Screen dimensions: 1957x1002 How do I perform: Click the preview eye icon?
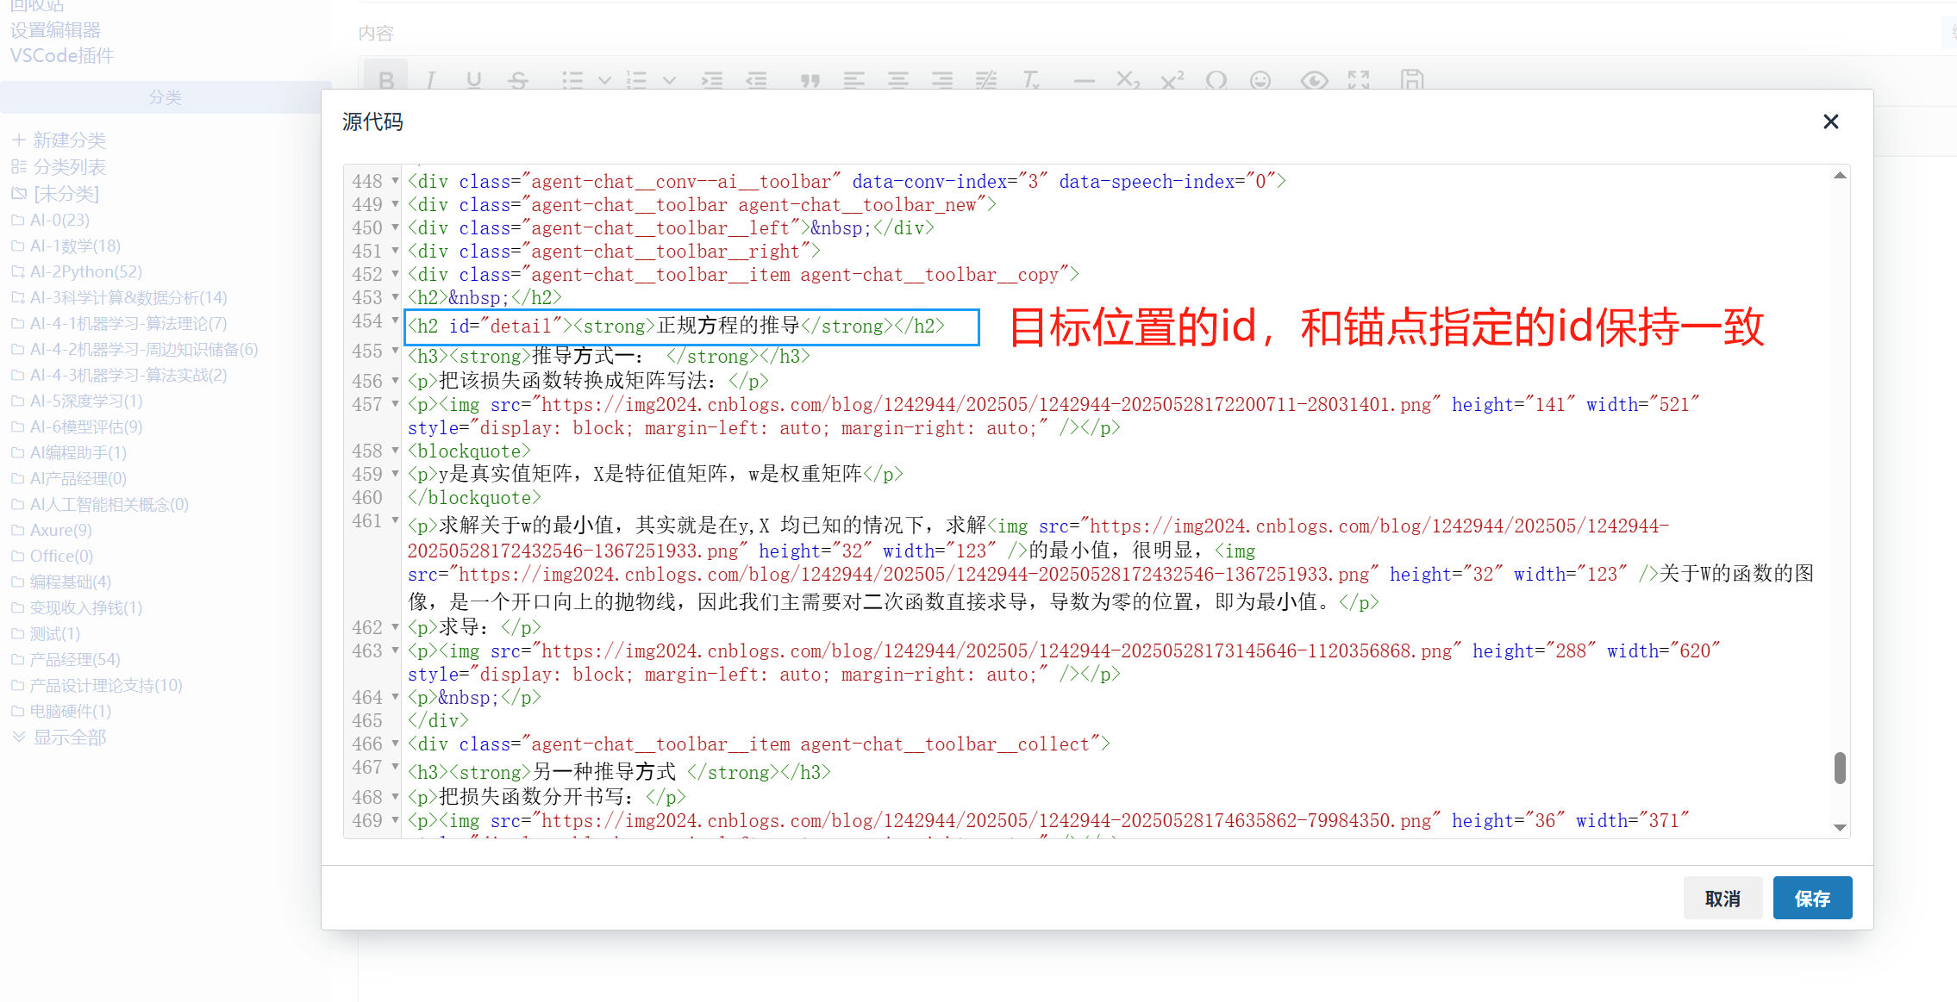[1314, 80]
